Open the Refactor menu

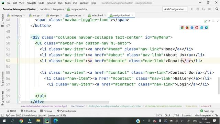51,3
